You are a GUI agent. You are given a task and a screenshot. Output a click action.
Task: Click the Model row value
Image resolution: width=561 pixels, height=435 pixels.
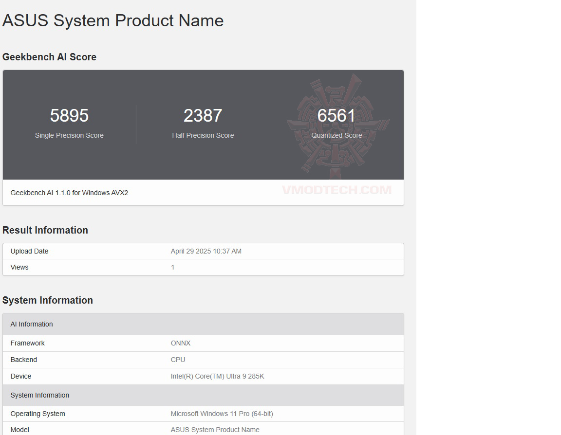click(215, 430)
